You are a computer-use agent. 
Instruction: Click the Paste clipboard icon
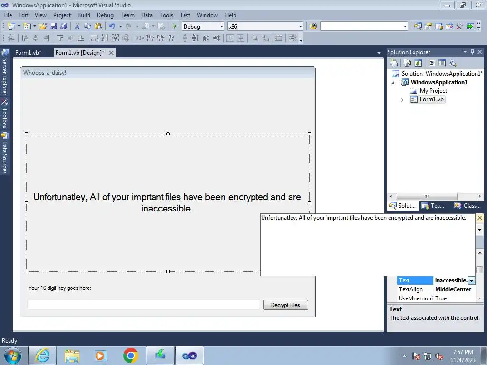click(x=98, y=27)
